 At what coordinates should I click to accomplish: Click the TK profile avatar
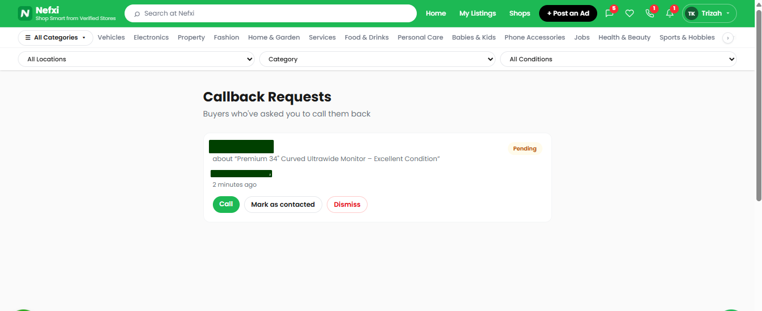pos(692,13)
